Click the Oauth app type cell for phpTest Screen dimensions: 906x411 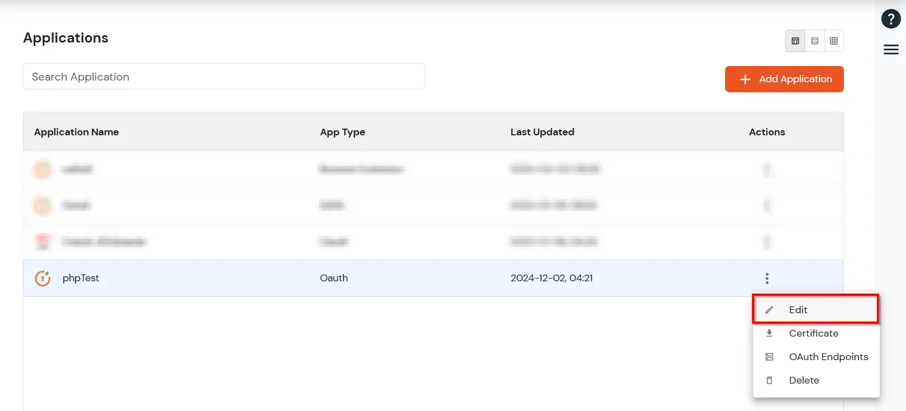(x=334, y=278)
